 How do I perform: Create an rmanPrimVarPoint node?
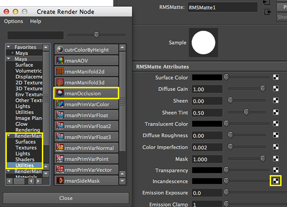point(86,159)
